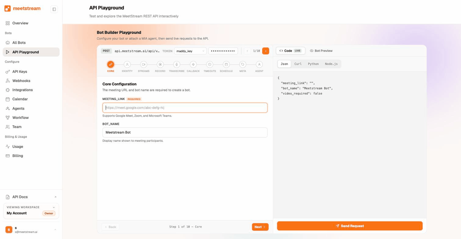Collapse the sidebar with the panel icon
Screen dimensions: 461x239
(54, 9)
